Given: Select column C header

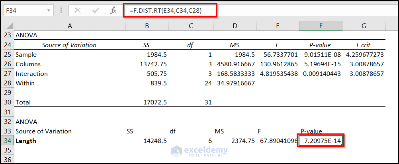Looking at the screenshot, I should pos(191,26).
